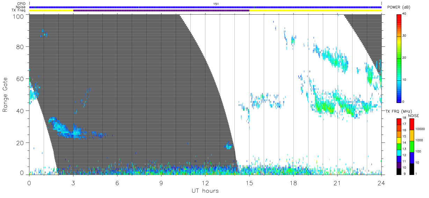
Task: Click the 18 tick on TX FRQ scale
Action: point(404,118)
